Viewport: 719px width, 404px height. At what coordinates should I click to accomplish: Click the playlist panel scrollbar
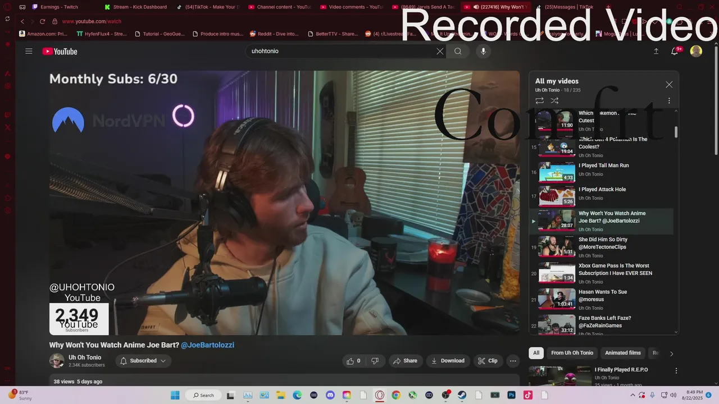(676, 132)
